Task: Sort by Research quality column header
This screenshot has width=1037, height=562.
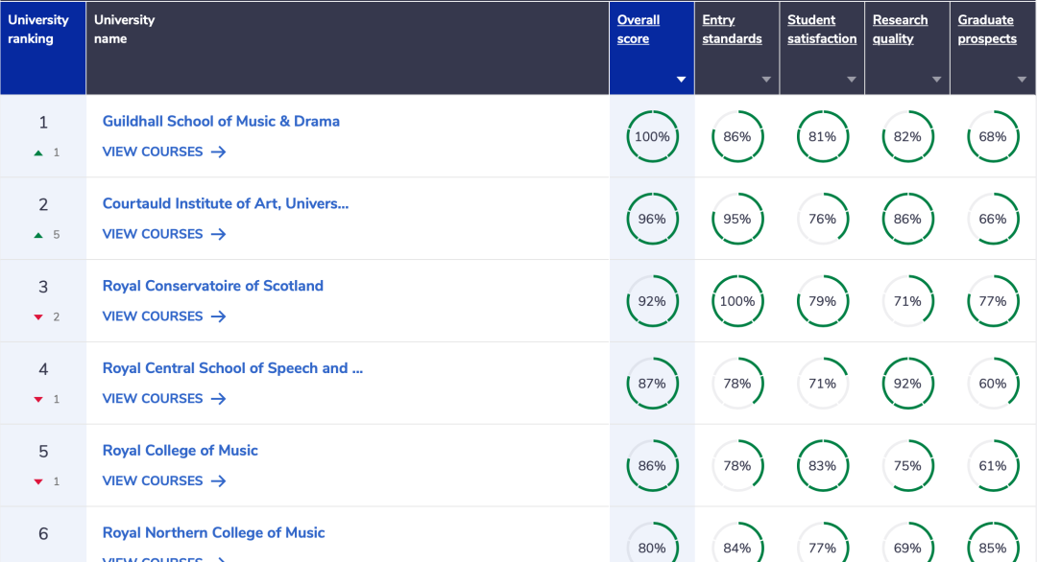Action: click(x=900, y=29)
